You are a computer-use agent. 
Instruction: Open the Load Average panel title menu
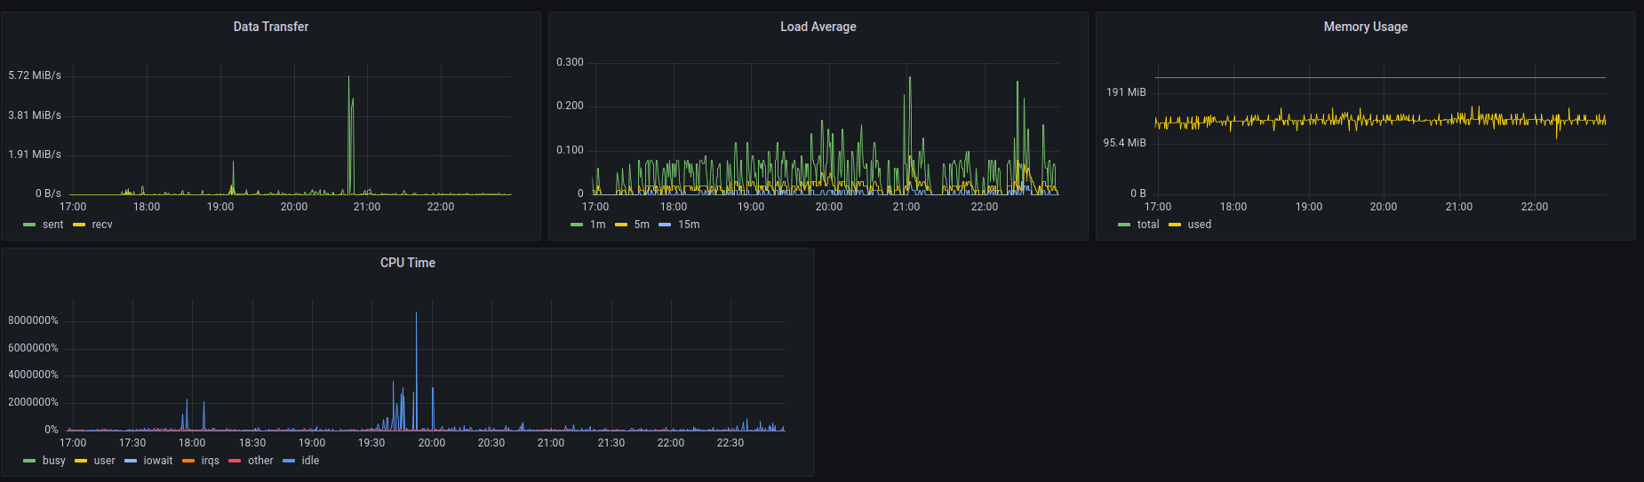click(x=818, y=27)
